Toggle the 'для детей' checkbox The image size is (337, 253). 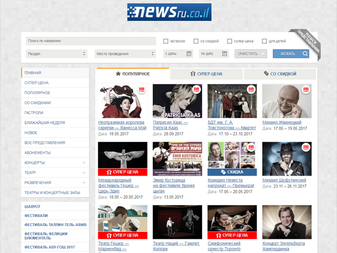coord(264,41)
